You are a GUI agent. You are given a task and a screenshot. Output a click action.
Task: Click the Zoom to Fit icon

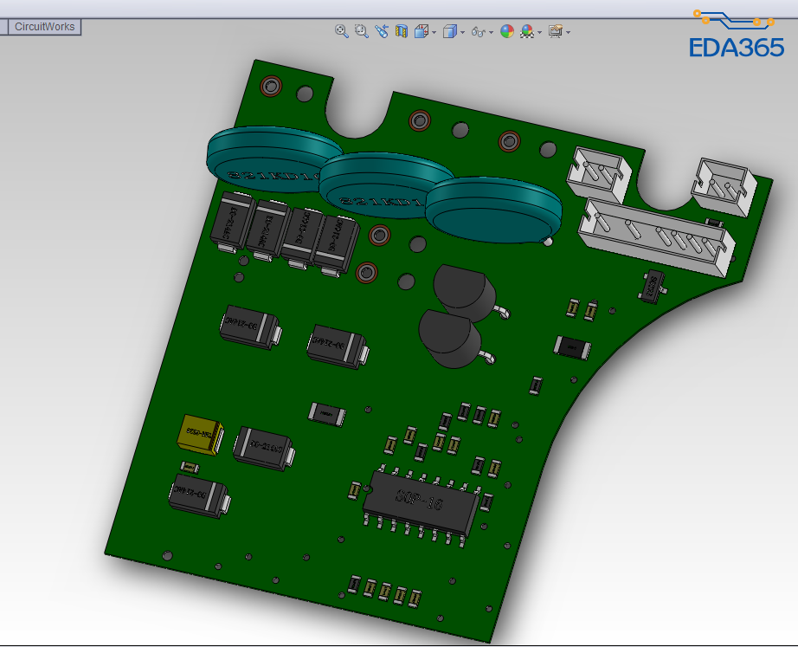(342, 31)
